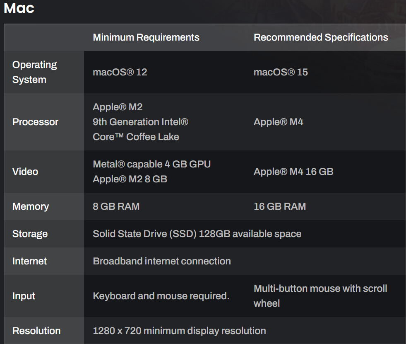Select the Resolution row label
The width and height of the screenshot is (406, 344).
36,331
